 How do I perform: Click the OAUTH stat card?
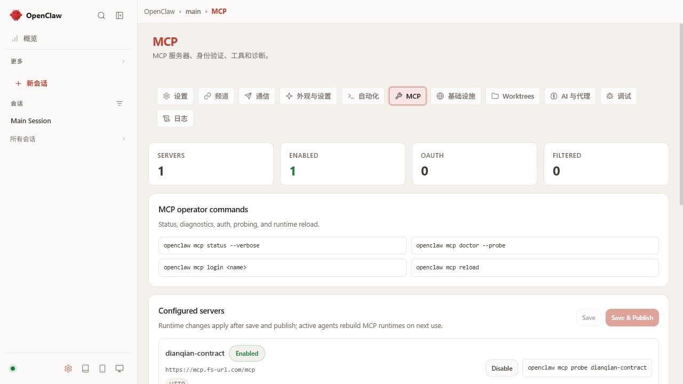474,164
